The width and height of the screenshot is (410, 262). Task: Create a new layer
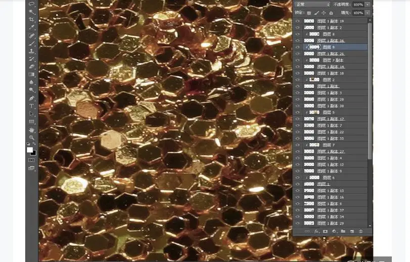(352, 231)
